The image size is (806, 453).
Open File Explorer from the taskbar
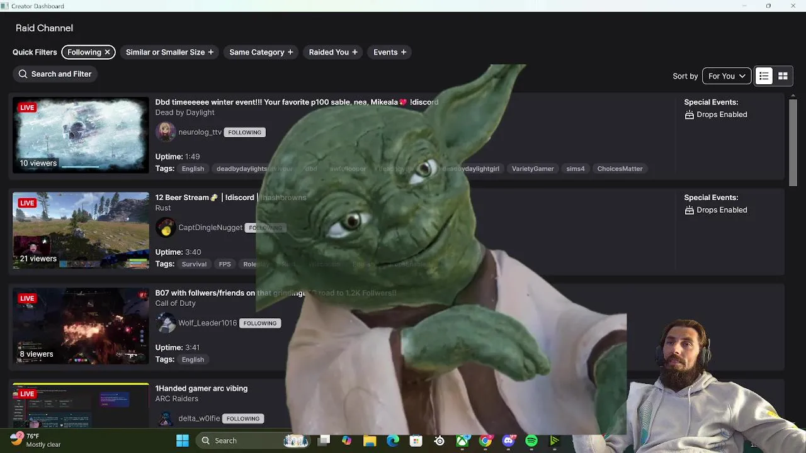click(x=370, y=440)
